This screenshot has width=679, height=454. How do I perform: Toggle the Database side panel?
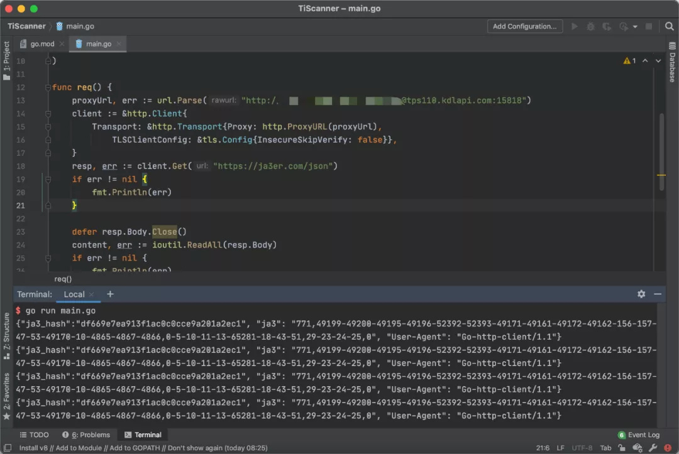coord(672,63)
